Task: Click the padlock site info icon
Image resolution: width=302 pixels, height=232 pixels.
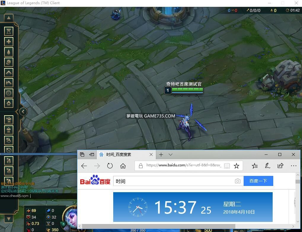Action: (x=140, y=166)
